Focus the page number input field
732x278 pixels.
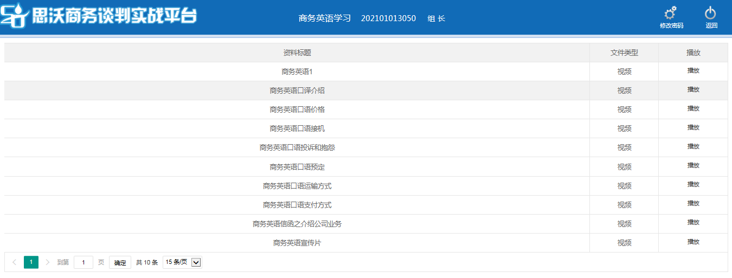click(84, 262)
